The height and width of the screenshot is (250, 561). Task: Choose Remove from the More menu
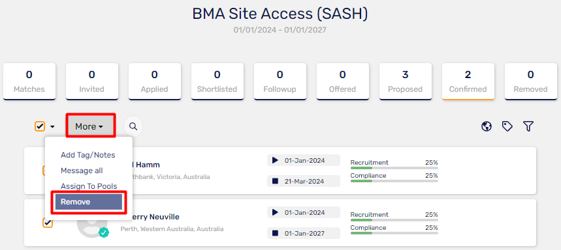tap(89, 202)
